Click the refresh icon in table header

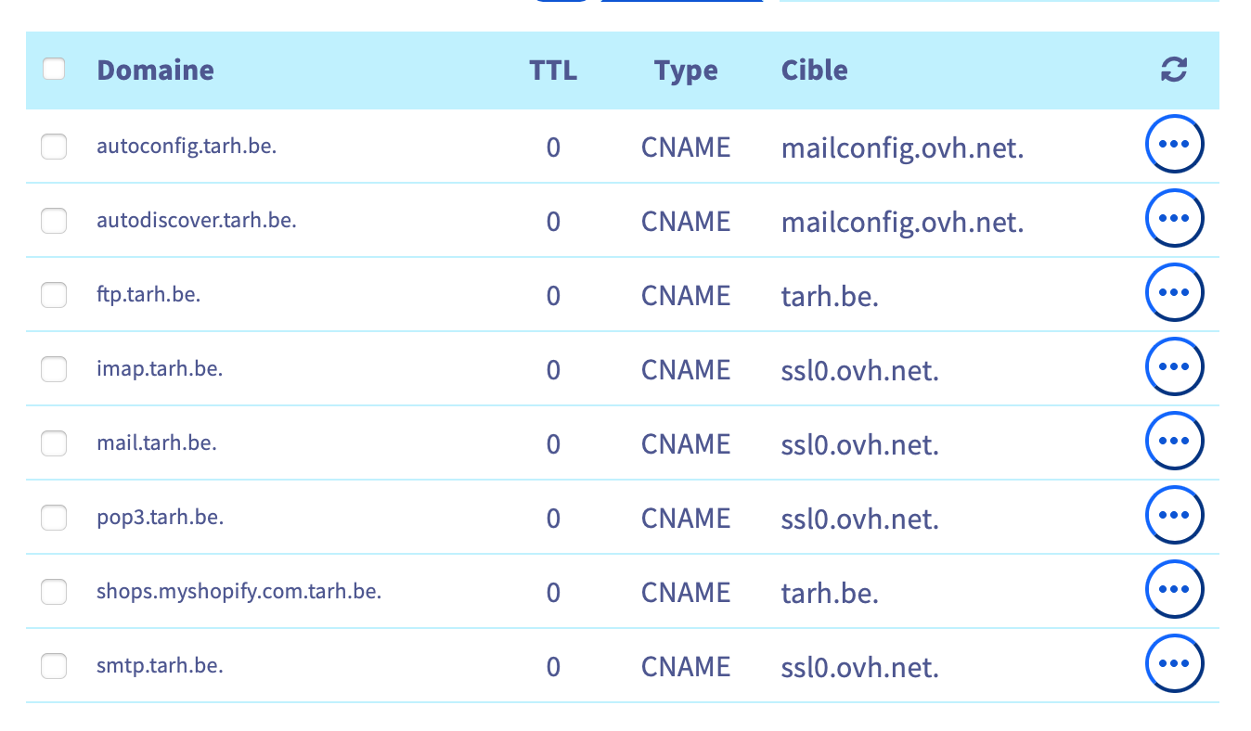click(1174, 70)
